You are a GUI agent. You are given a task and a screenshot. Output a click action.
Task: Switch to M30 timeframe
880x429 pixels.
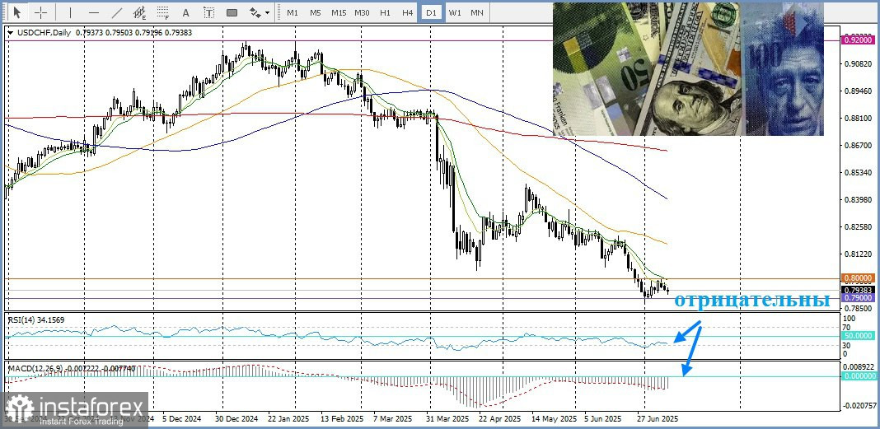click(362, 12)
